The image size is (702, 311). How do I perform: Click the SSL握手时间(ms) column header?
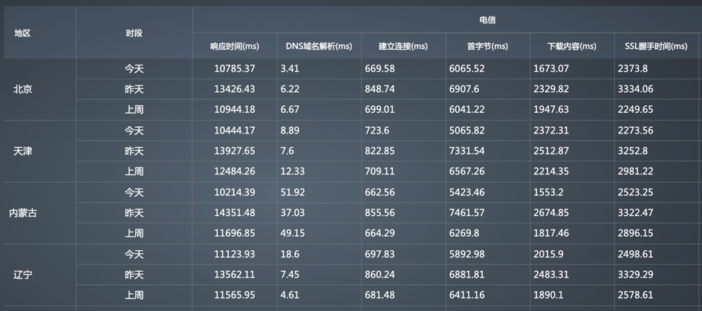click(x=656, y=46)
